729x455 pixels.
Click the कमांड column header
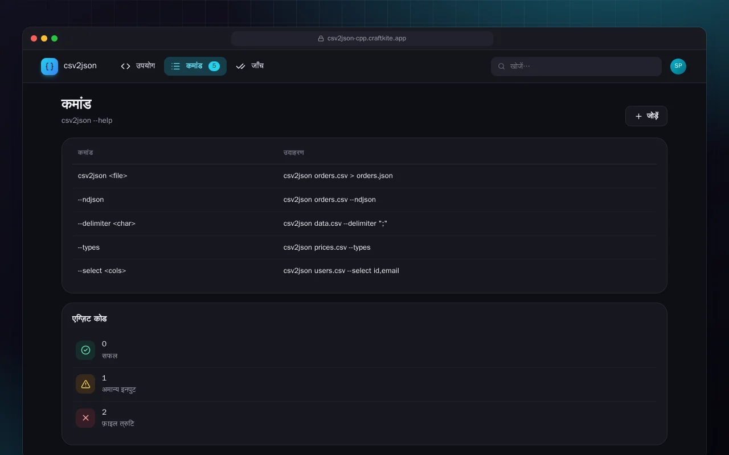(85, 152)
